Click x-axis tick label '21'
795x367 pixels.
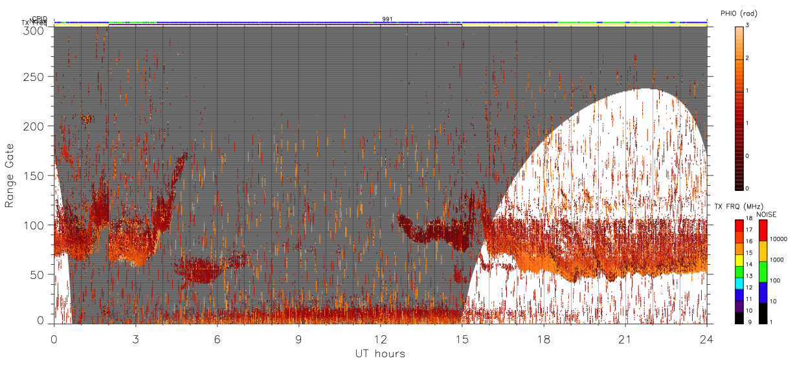[625, 339]
